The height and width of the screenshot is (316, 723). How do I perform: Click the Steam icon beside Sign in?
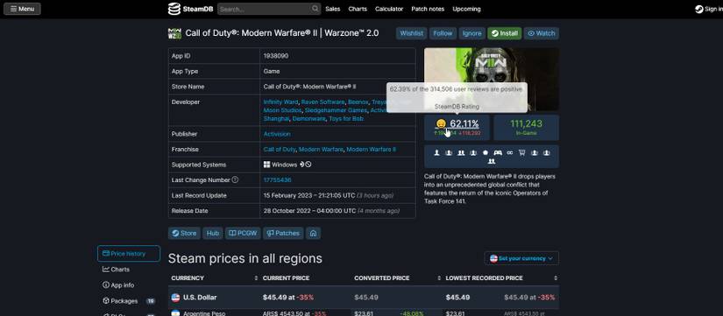(x=698, y=9)
